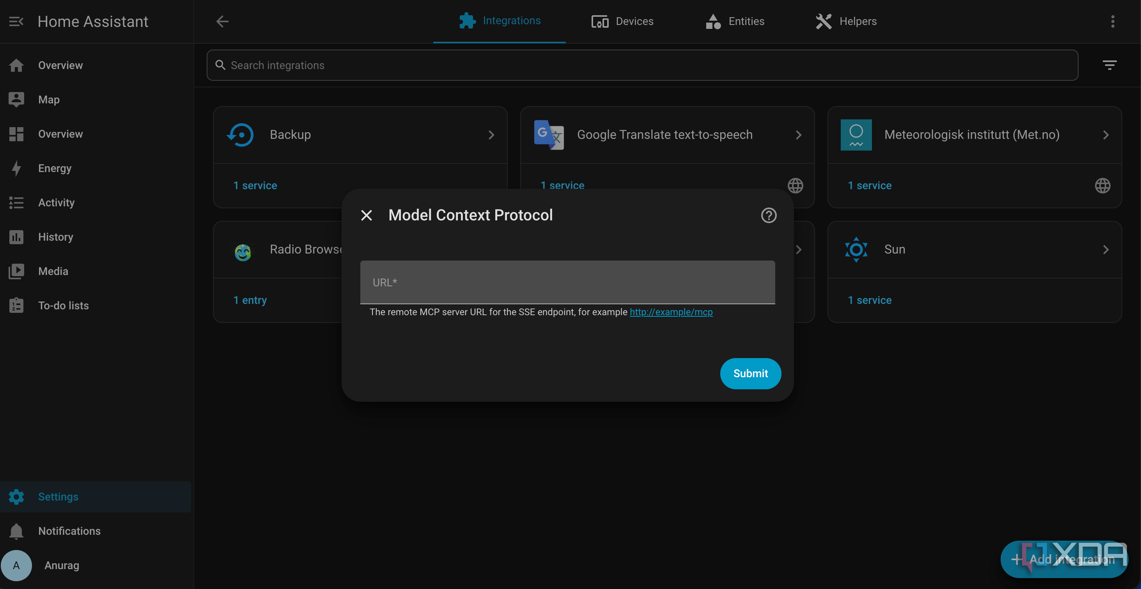Open Map in the sidebar

pos(95,100)
